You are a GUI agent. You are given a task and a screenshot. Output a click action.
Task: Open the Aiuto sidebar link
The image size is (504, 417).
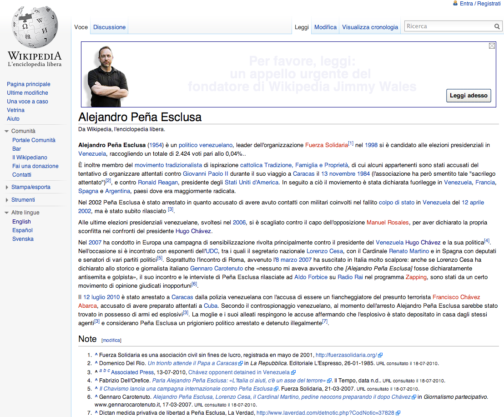(13, 119)
